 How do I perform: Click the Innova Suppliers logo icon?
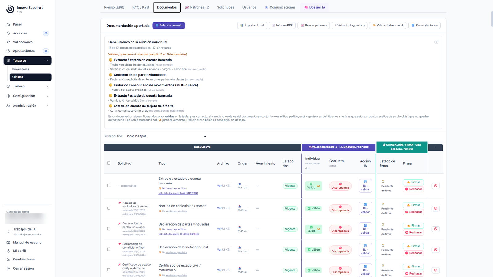point(10,9)
